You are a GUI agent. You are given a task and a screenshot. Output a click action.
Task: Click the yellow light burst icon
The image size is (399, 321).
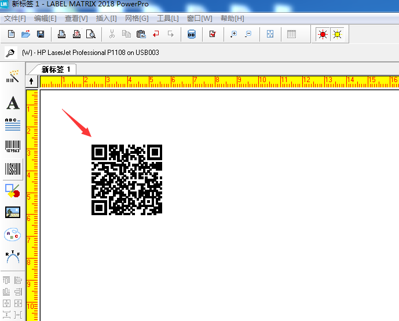pos(337,34)
